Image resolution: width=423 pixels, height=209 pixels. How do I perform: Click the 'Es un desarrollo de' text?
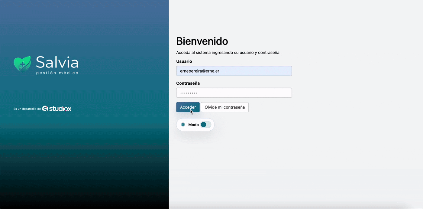click(27, 109)
